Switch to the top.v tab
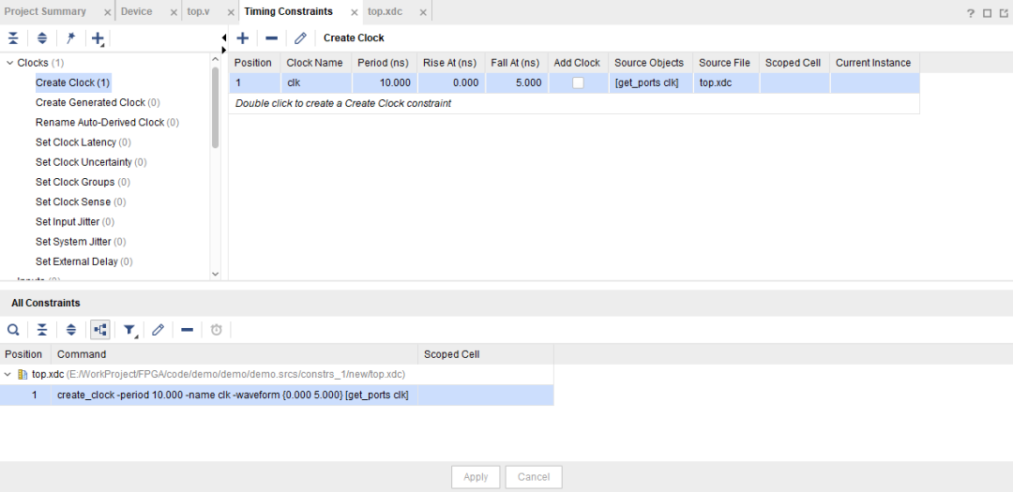Image resolution: width=1013 pixels, height=492 pixels. [x=198, y=11]
